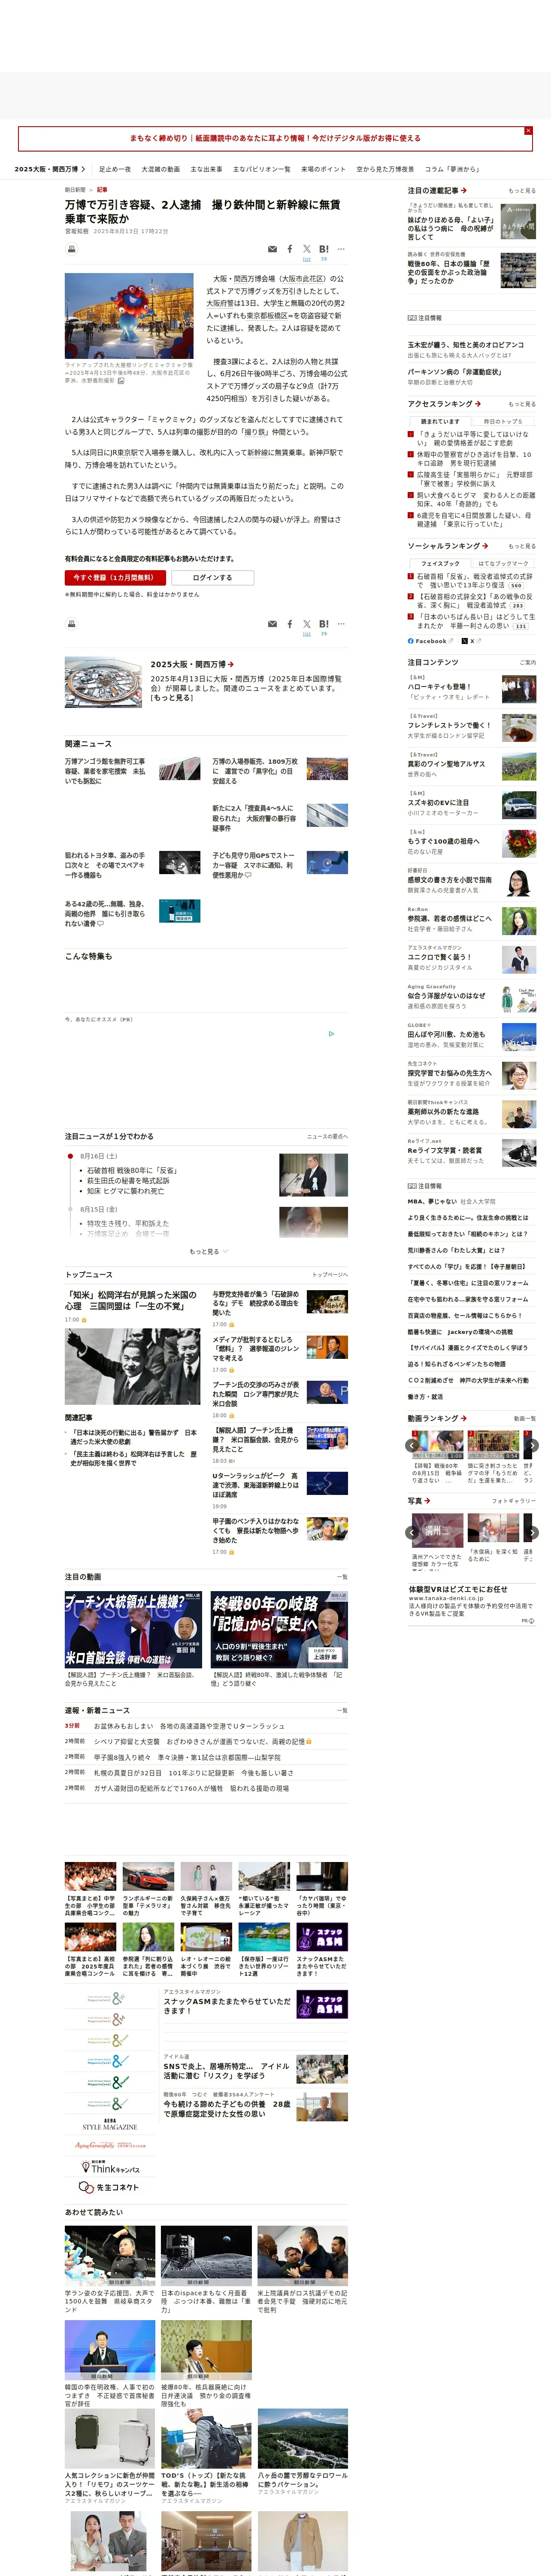Open the main Myaku-Myaku article photo
Screen dimensions: 551x2576
pos(129,316)
